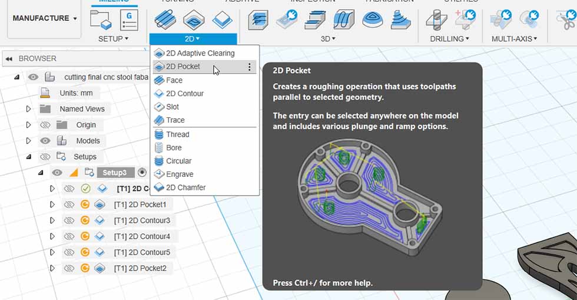This screenshot has height=300, width=577.
Task: Toggle visibility of 2D Contour3 toolpath
Action: tap(69, 220)
